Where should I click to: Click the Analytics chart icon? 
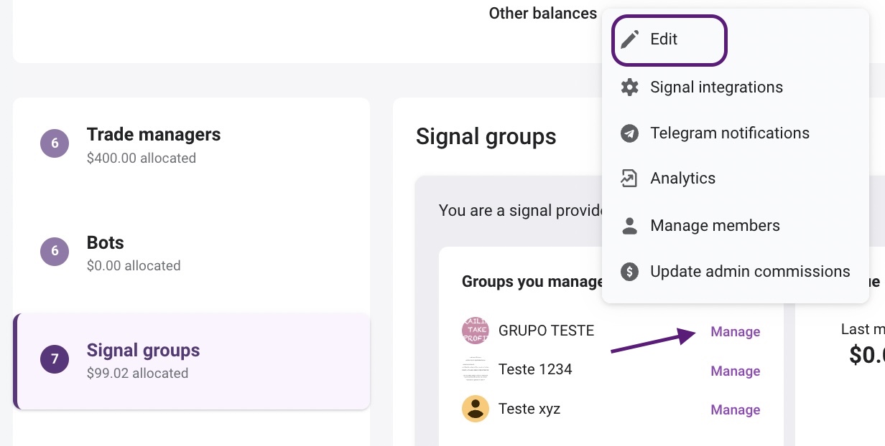(630, 179)
